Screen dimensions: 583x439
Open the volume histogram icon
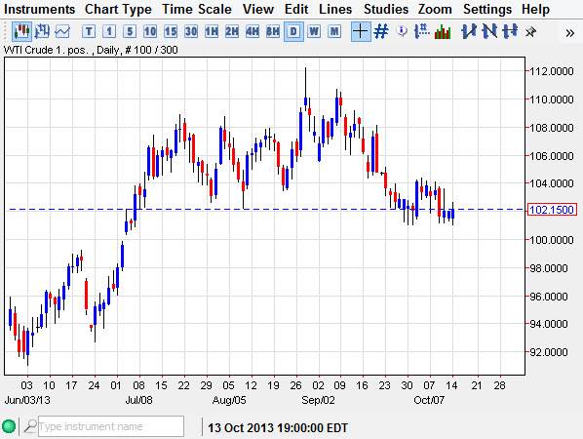pos(443,31)
